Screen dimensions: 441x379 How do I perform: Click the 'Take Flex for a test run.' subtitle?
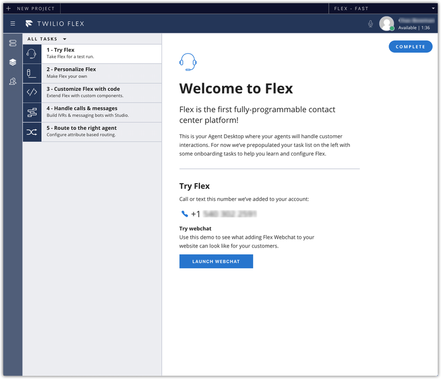click(x=71, y=57)
